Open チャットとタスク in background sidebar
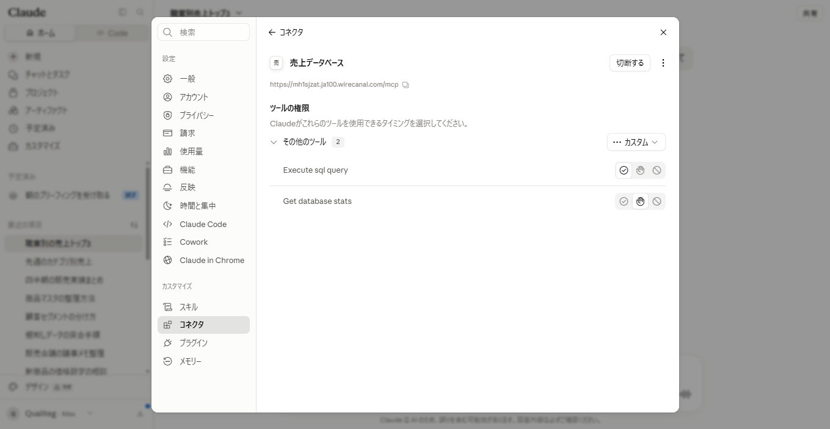Viewport: 830px width, 429px height. (x=75, y=74)
